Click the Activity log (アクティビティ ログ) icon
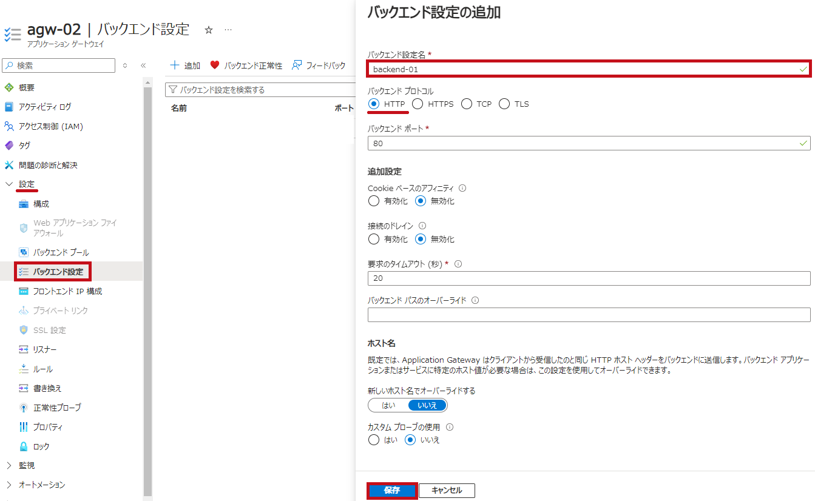Screen dimensions: 815x501 click(8, 107)
